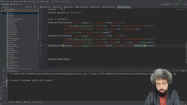This screenshot has width=187, height=105.
Task: Click the expand all icon in Project panel
Action: 29,7
